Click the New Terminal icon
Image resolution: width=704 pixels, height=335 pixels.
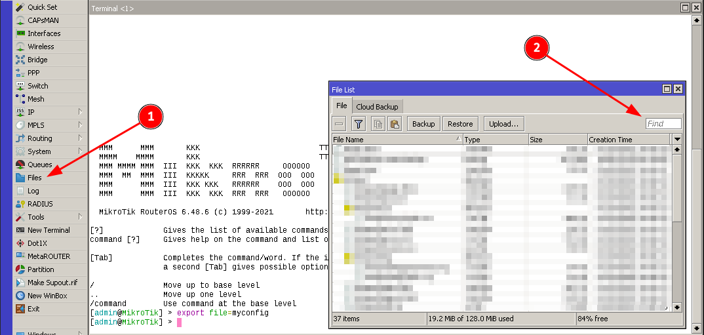(20, 230)
